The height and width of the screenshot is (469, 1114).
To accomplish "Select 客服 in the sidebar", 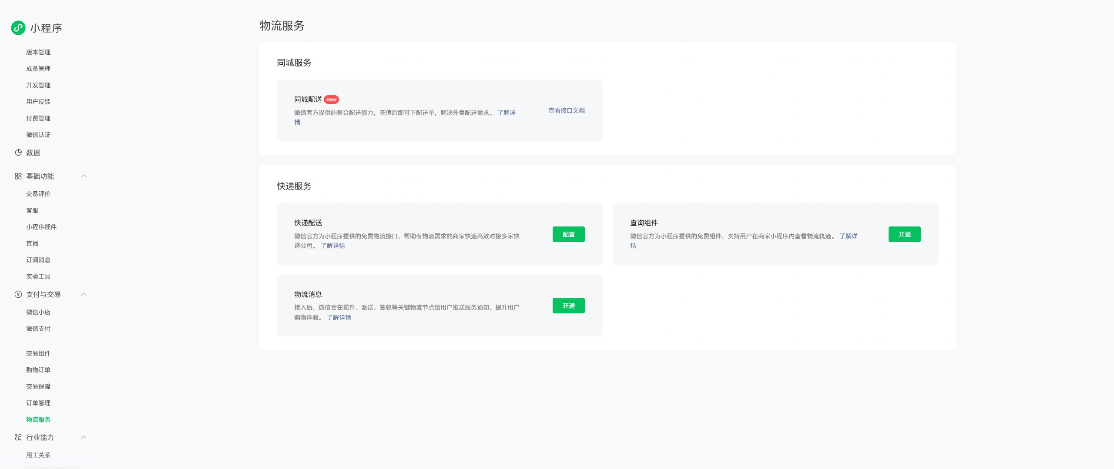I will click(32, 210).
